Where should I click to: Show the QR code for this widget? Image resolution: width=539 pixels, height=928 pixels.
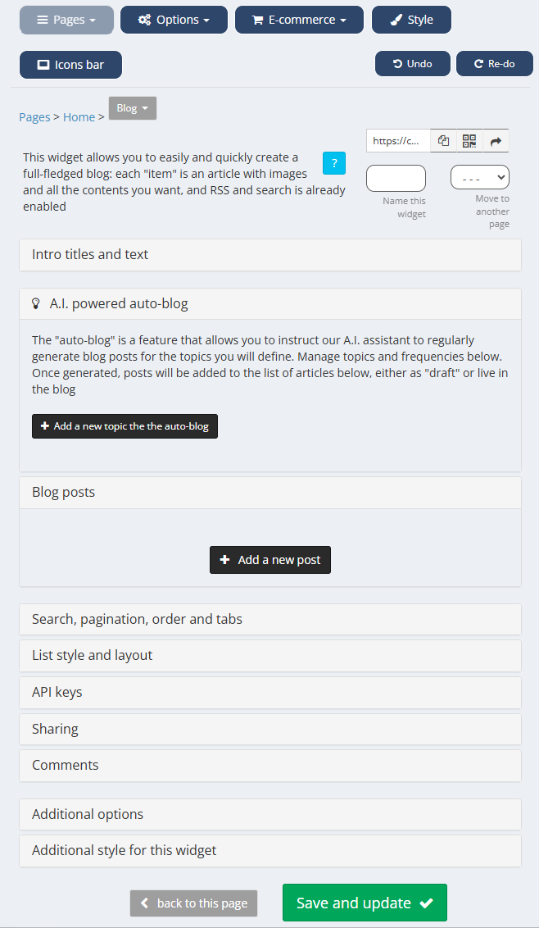[x=469, y=141]
